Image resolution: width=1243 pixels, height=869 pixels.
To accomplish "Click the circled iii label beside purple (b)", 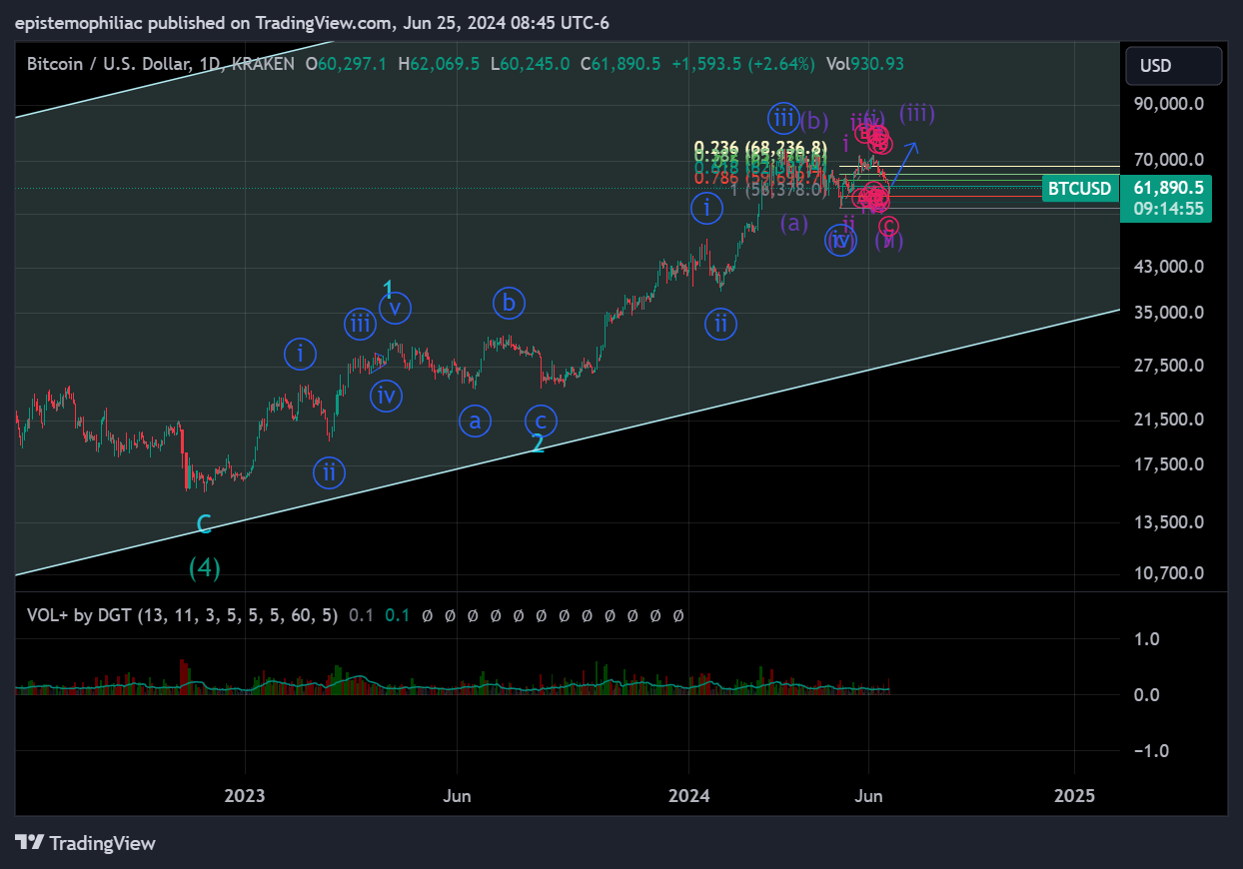I will 784,119.
